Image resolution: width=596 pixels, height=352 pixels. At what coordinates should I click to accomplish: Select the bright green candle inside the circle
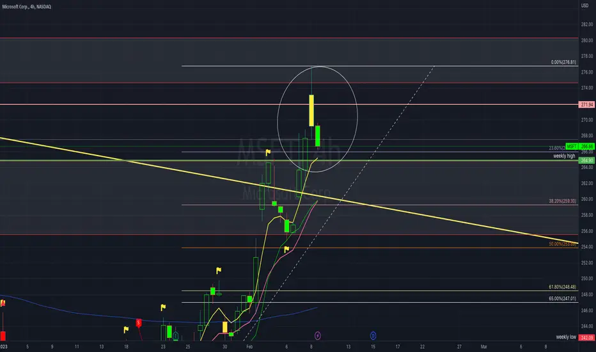point(318,136)
